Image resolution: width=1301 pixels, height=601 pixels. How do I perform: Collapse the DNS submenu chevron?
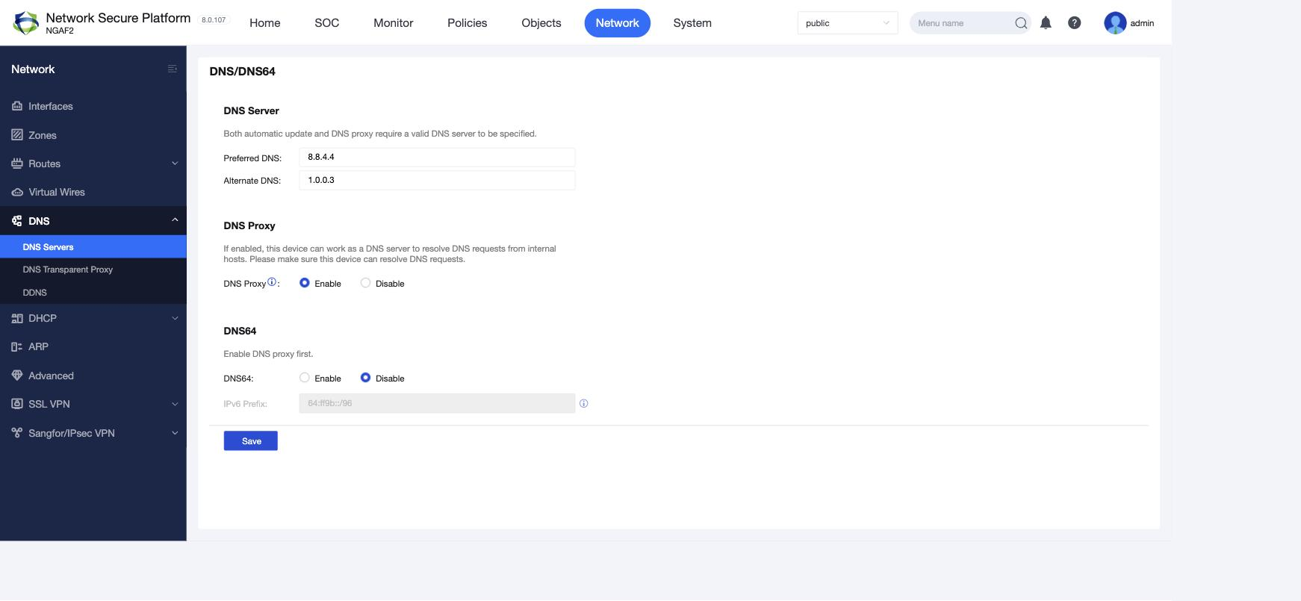click(x=175, y=220)
